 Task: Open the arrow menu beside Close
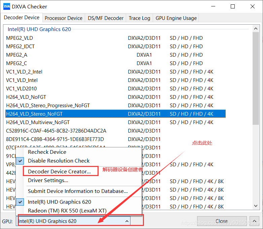click(255, 221)
